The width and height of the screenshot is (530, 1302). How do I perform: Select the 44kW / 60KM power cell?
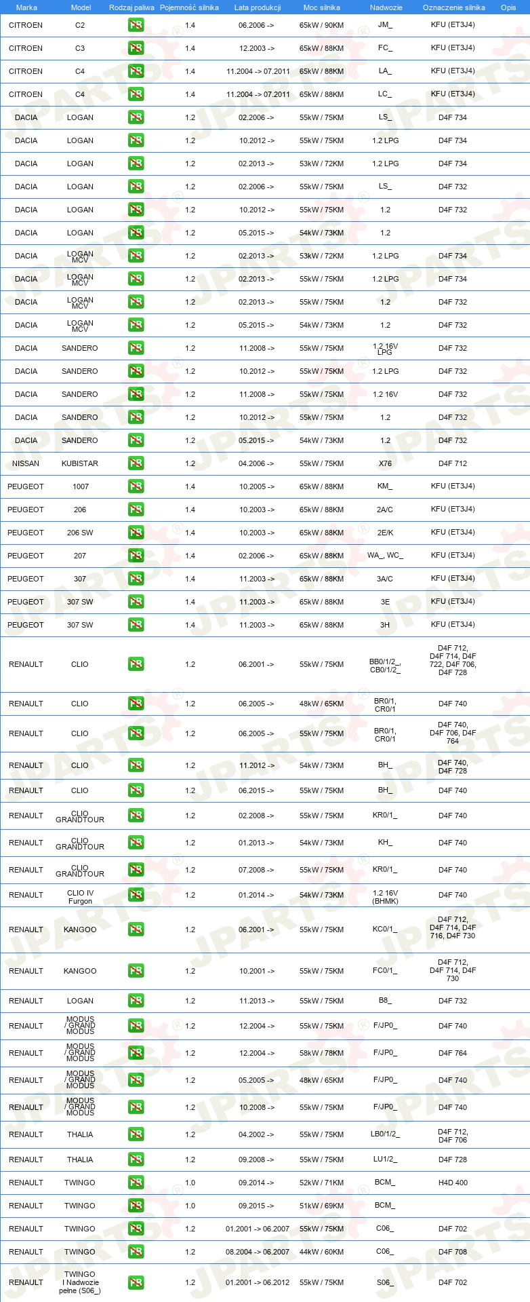321,1252
